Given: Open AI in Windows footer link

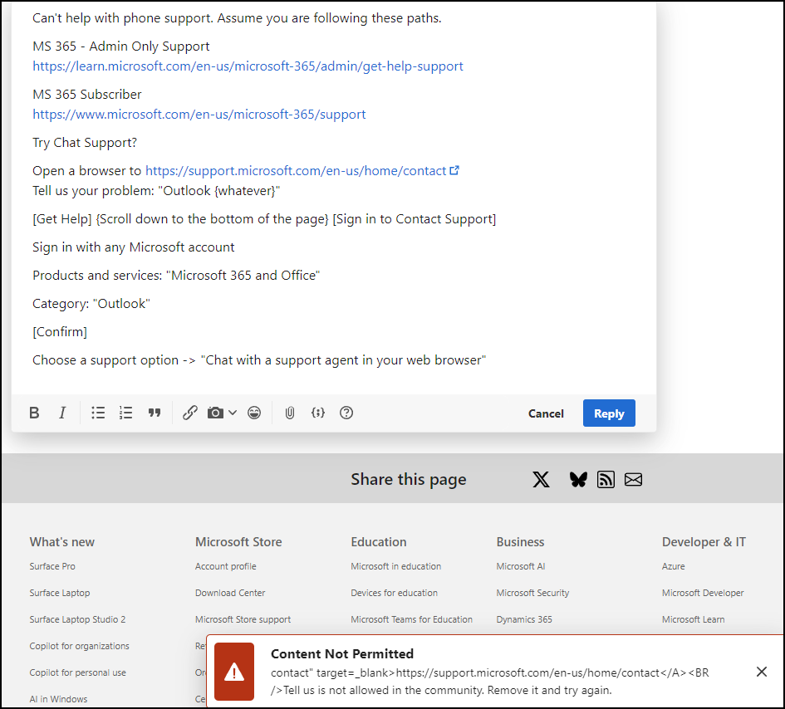Looking at the screenshot, I should coord(58,699).
